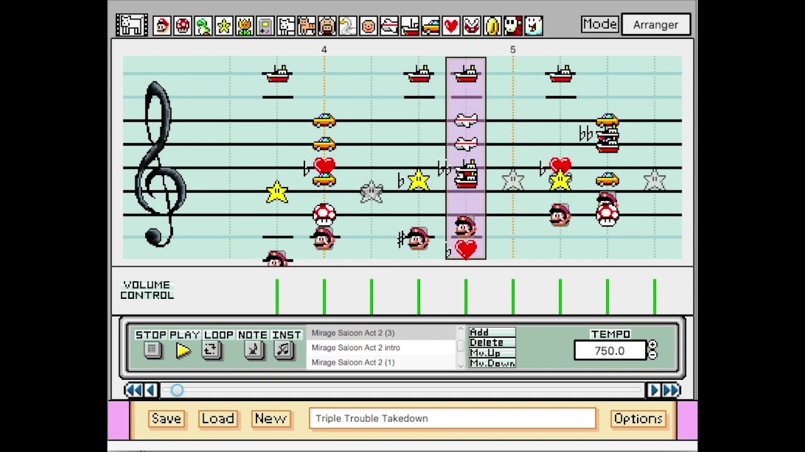The width and height of the screenshot is (805, 452).
Task: Click the Mode label button
Action: click(x=599, y=24)
